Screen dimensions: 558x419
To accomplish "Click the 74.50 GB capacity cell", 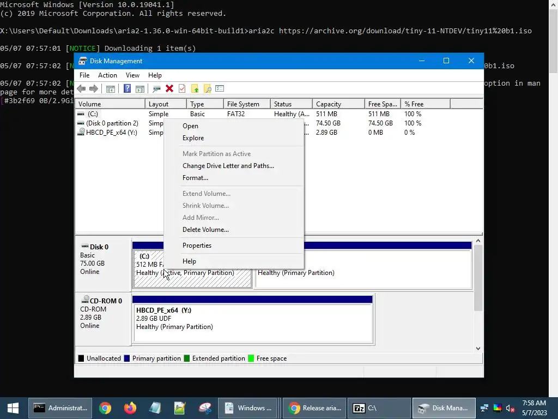I will point(328,123).
